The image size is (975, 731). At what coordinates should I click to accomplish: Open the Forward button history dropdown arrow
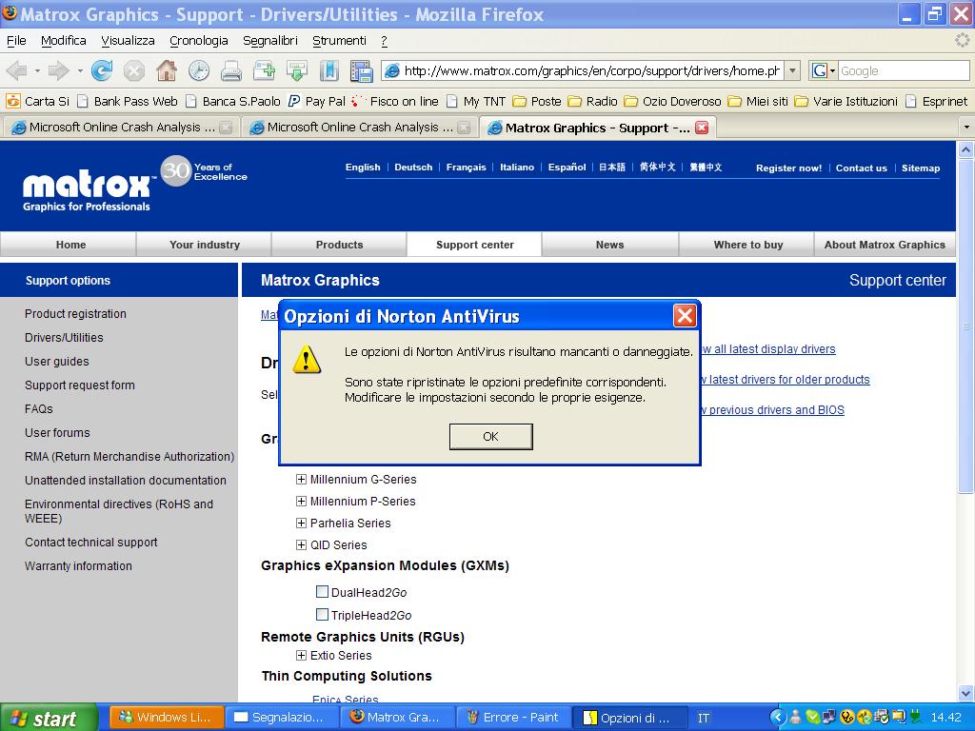coord(80,70)
